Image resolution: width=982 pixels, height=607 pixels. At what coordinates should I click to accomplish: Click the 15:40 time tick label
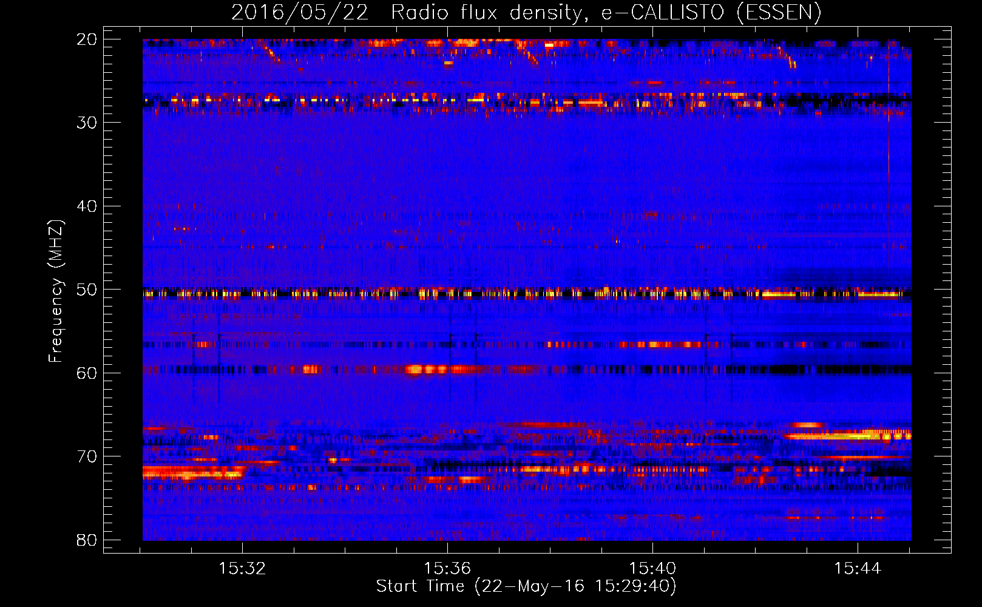point(652,568)
